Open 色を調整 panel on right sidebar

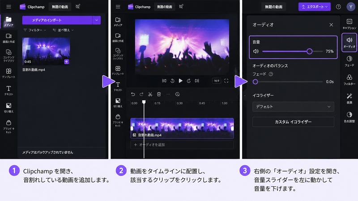(349, 117)
